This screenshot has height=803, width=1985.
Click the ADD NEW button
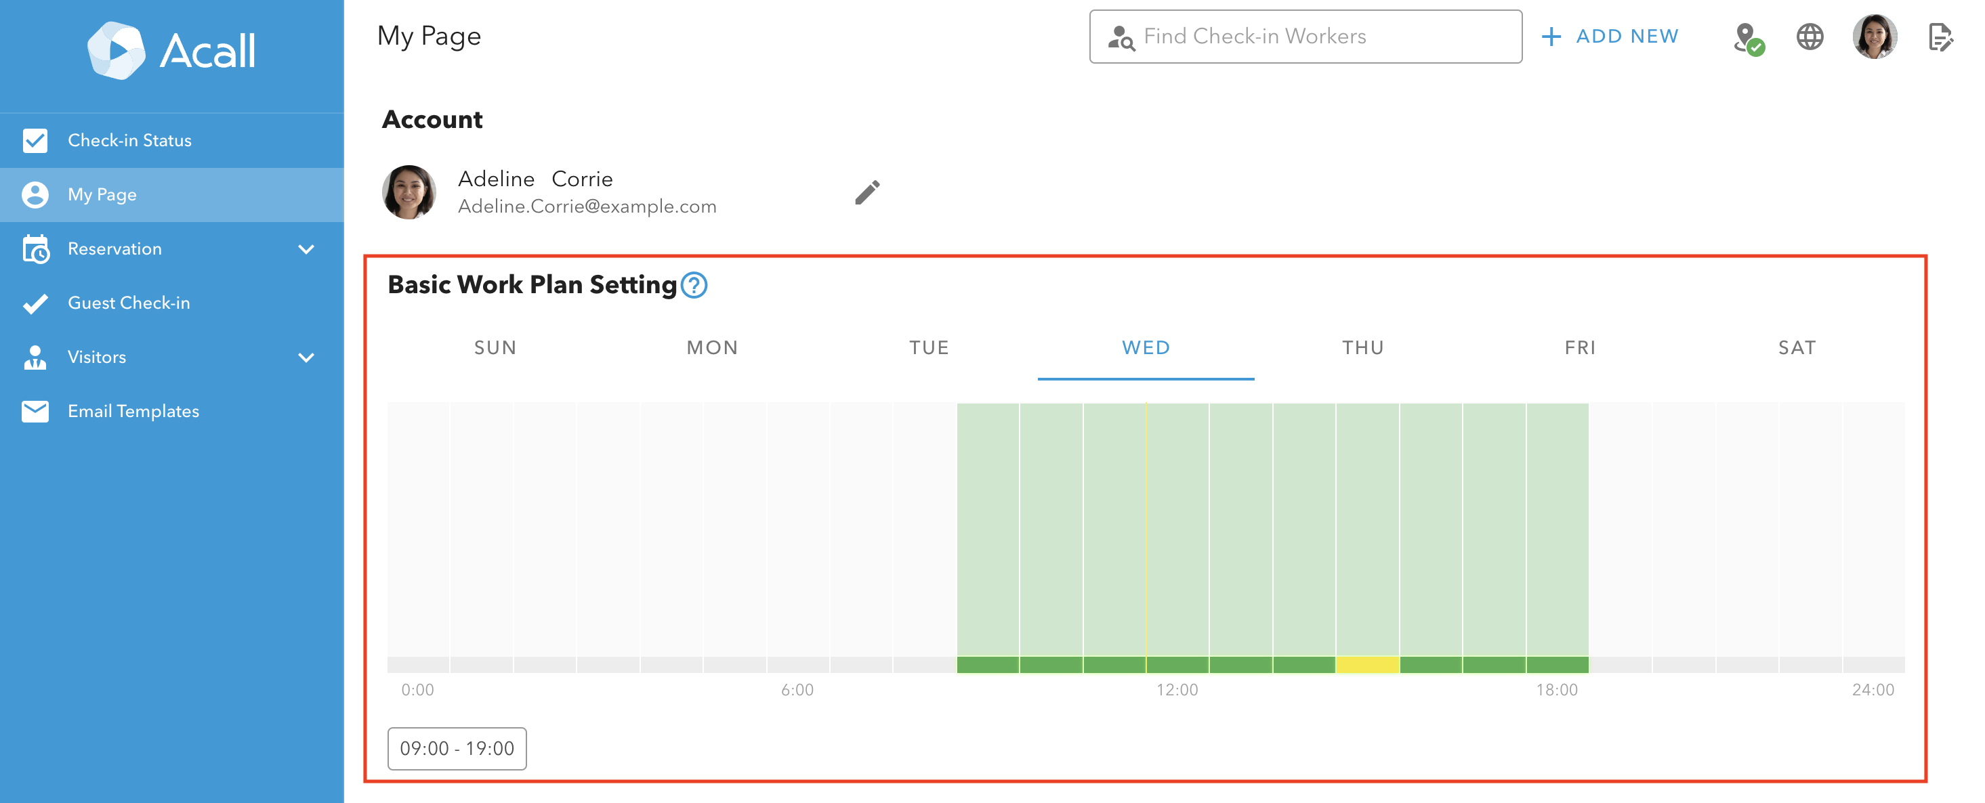pyautogui.click(x=1610, y=37)
